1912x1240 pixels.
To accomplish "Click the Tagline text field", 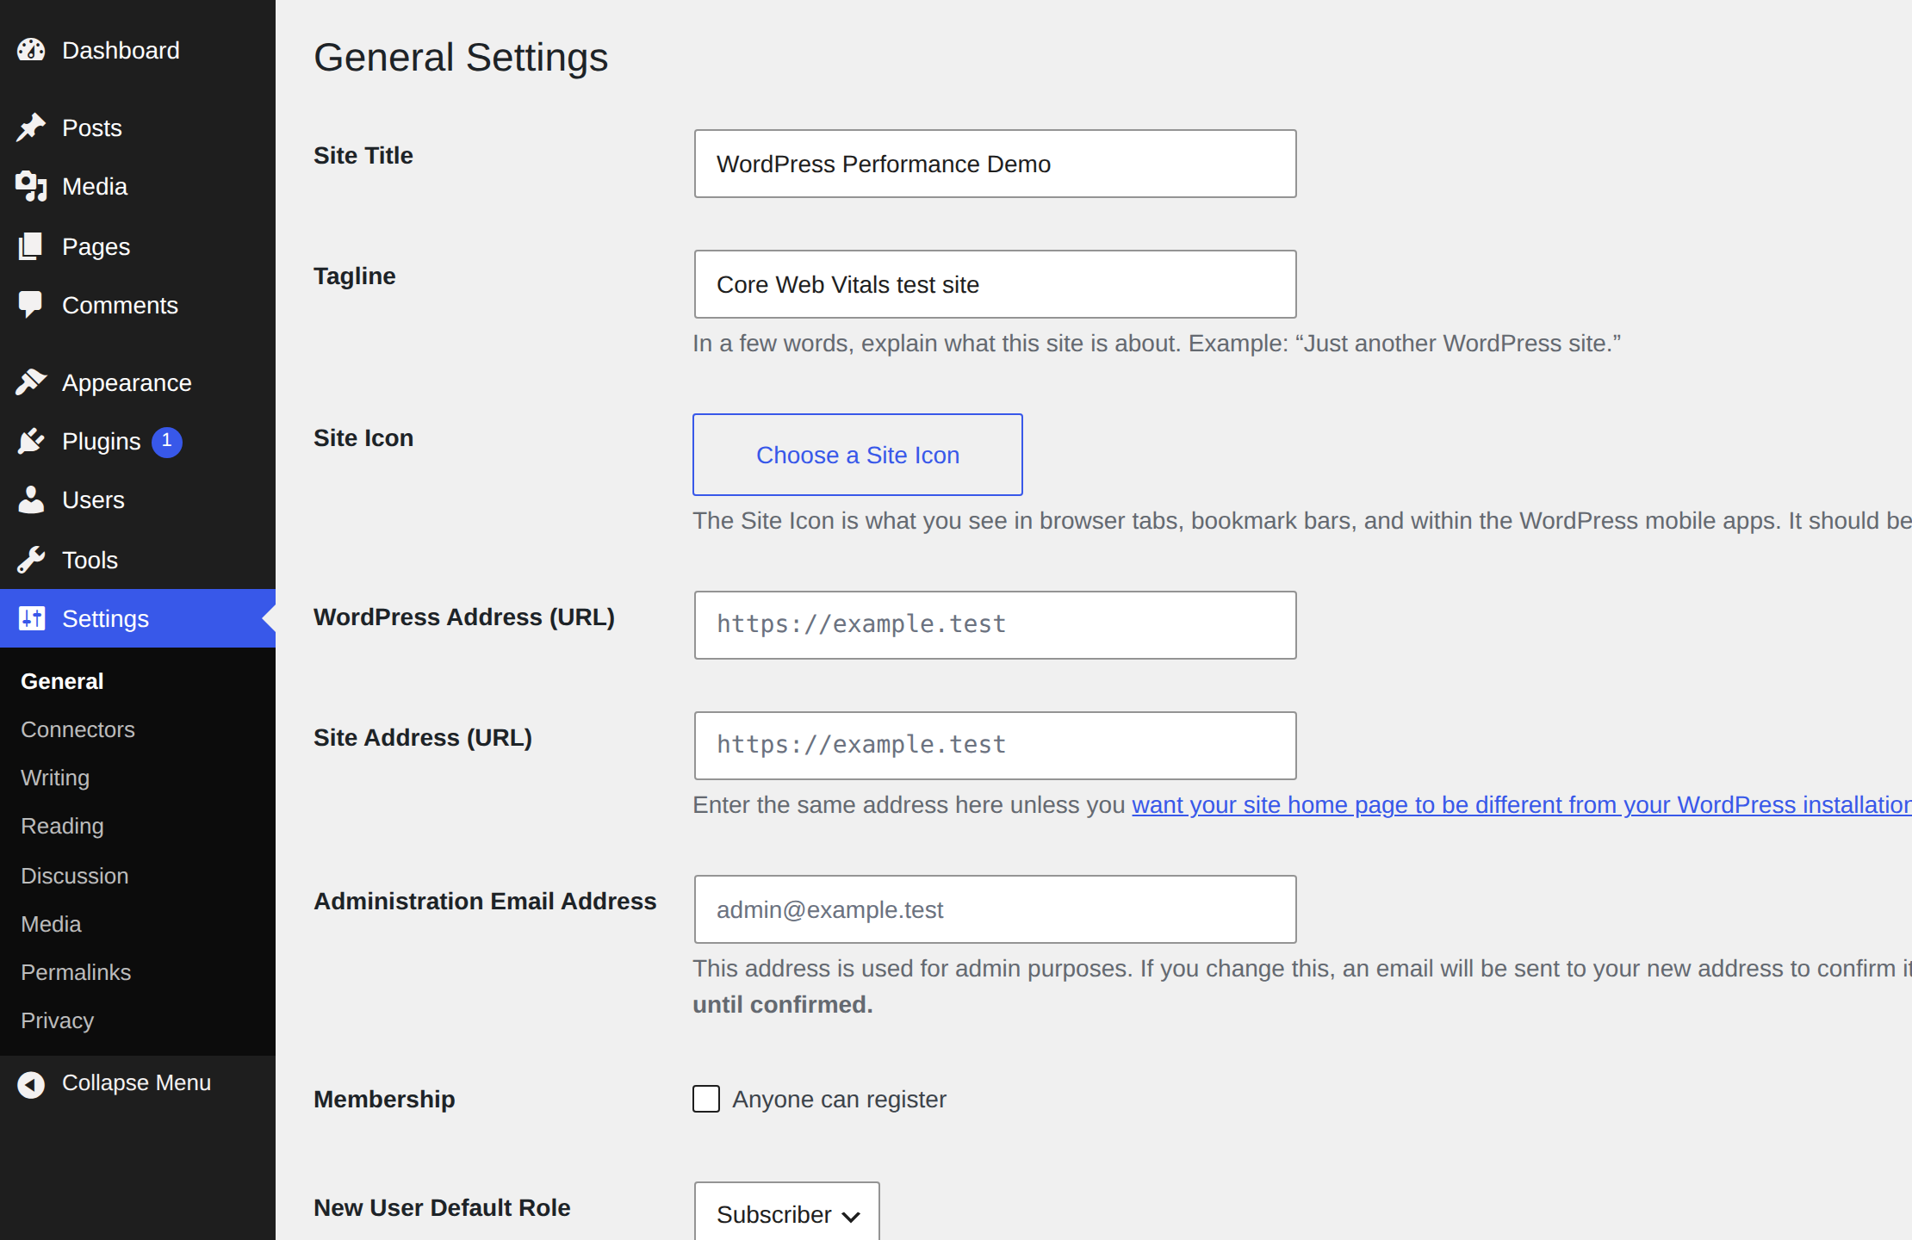I will click(x=996, y=284).
